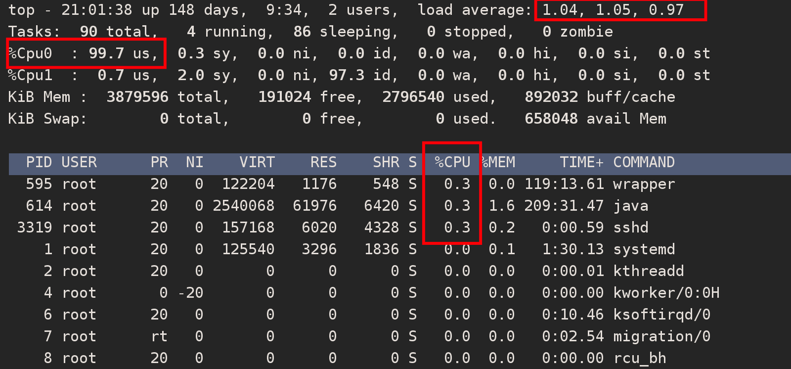Select the wrapper process command name
This screenshot has width=791, height=369.
[644, 184]
